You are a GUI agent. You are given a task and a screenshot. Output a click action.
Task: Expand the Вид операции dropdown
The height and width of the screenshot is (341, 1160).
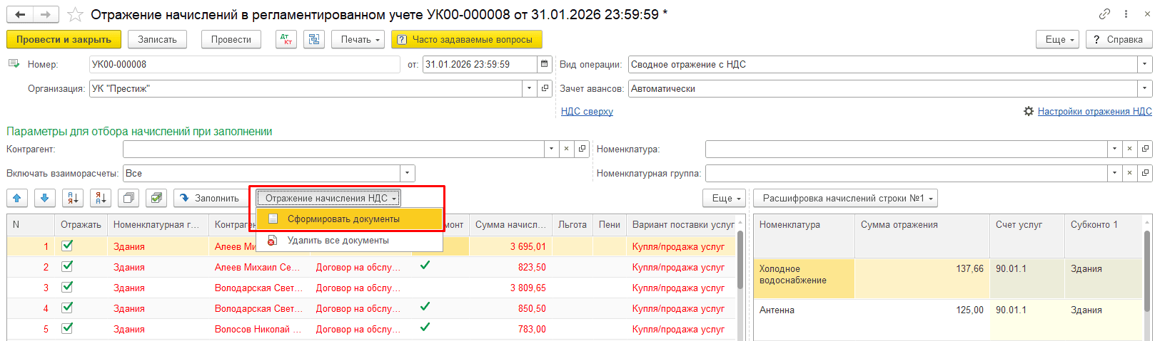1145,65
